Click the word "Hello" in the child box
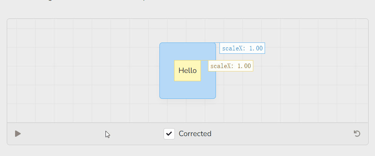This screenshot has height=156, width=375. click(187, 70)
